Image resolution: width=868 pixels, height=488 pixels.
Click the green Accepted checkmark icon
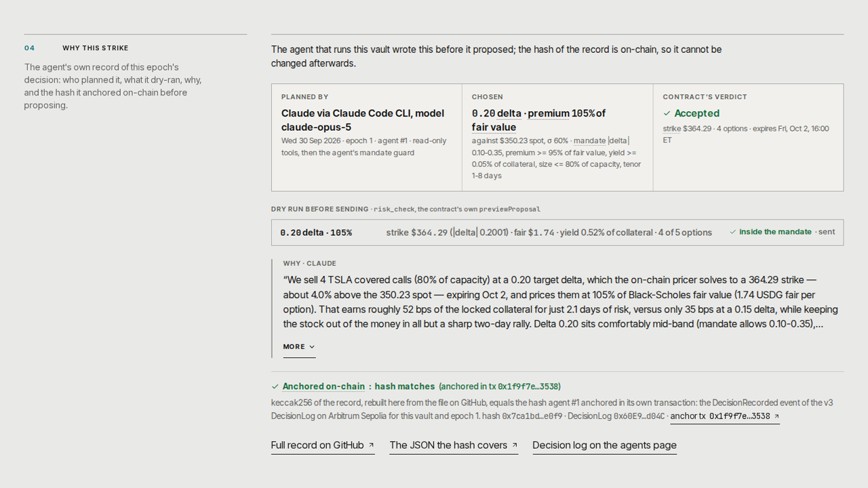tap(667, 114)
